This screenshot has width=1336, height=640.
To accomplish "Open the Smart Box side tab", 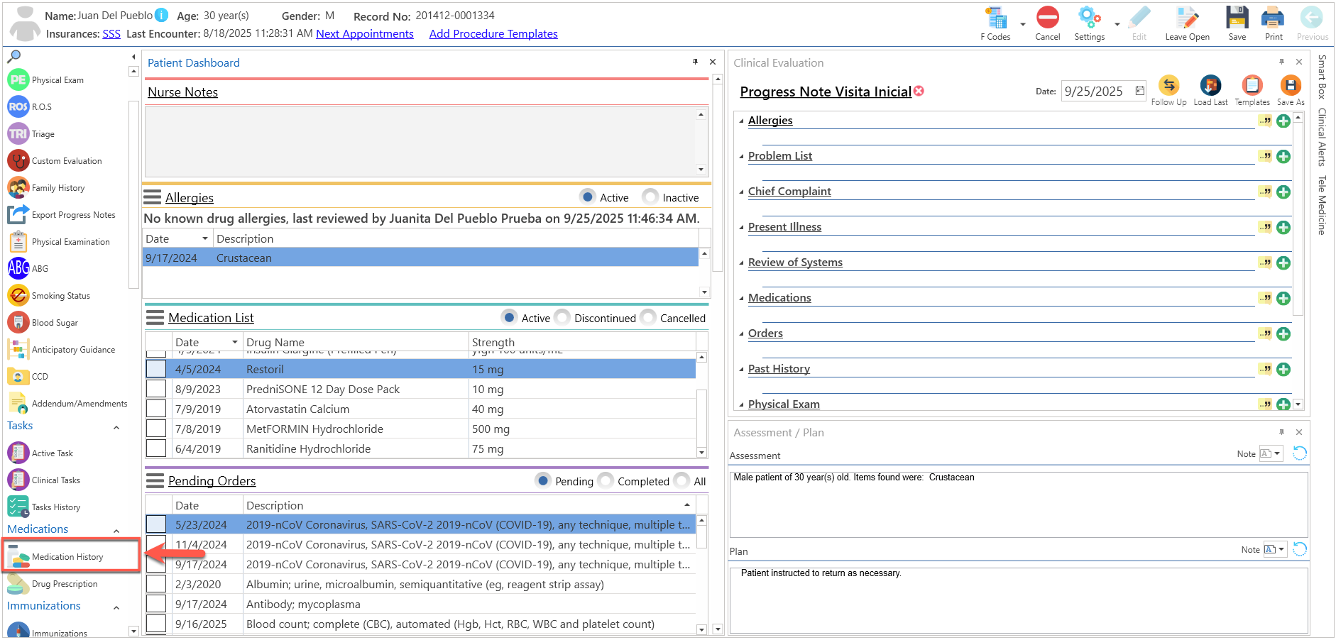I will click(x=1322, y=77).
